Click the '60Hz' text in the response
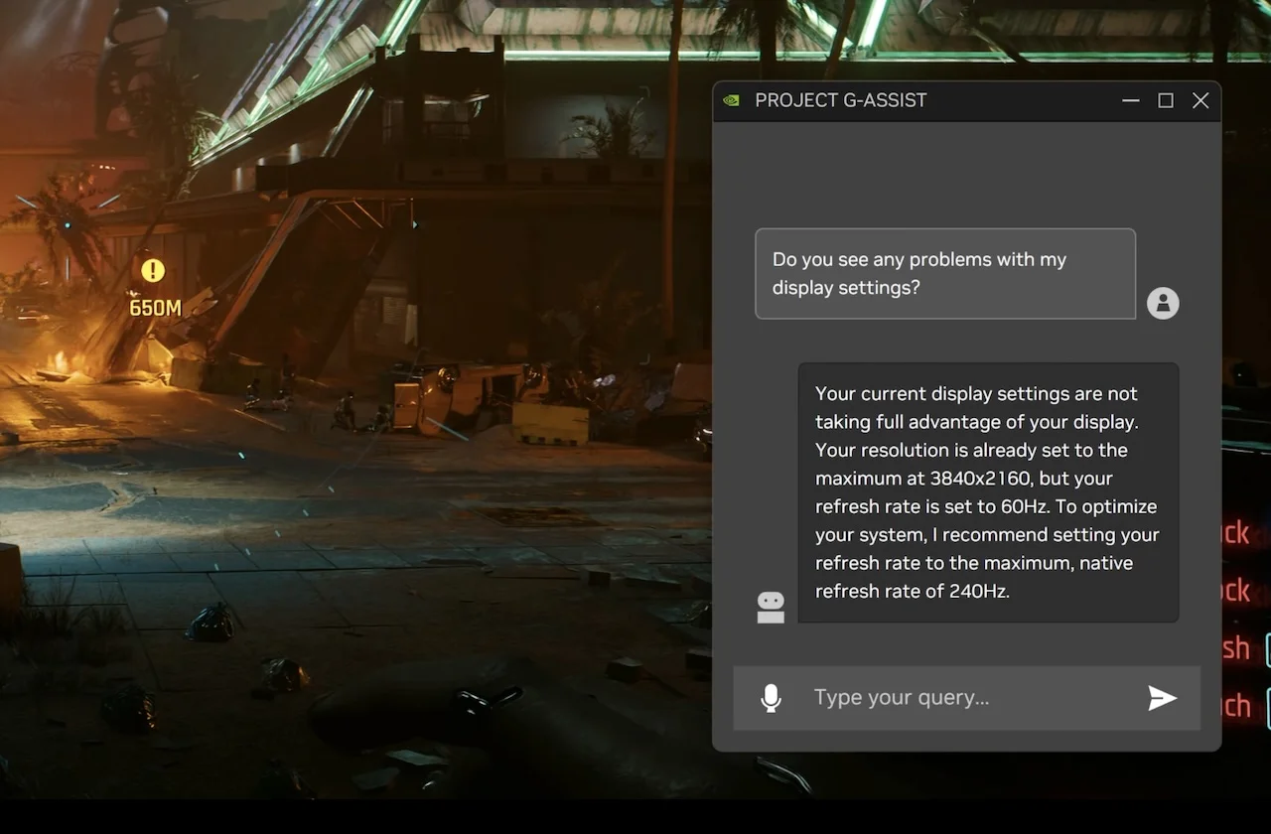1271x834 pixels. (x=1024, y=506)
